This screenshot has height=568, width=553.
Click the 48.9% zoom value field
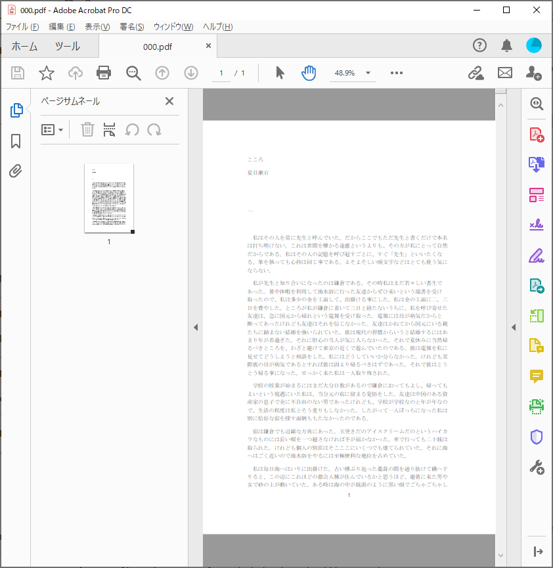point(345,73)
